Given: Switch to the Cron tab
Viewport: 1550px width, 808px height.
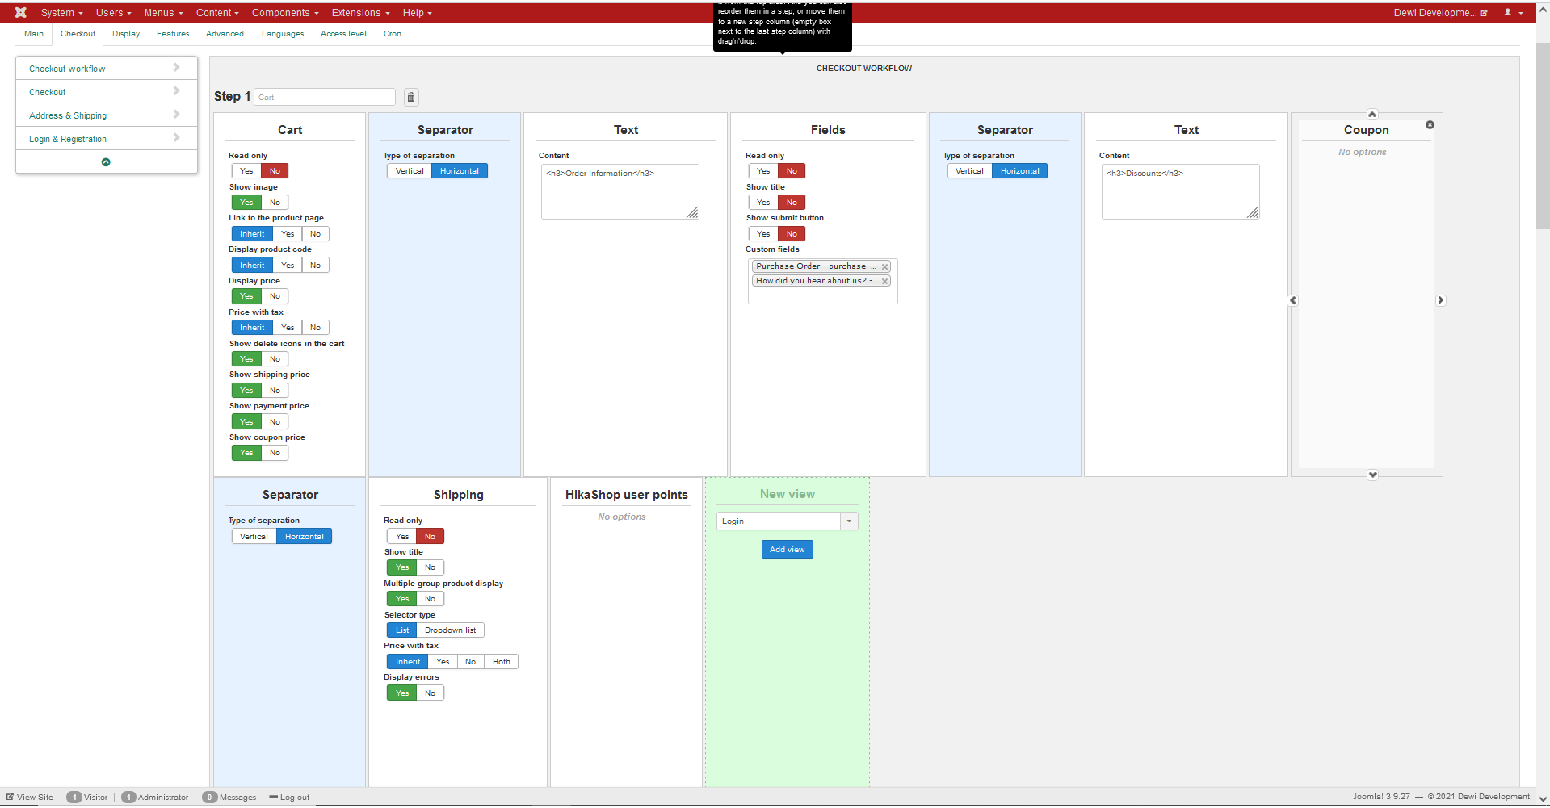Looking at the screenshot, I should coord(393,34).
